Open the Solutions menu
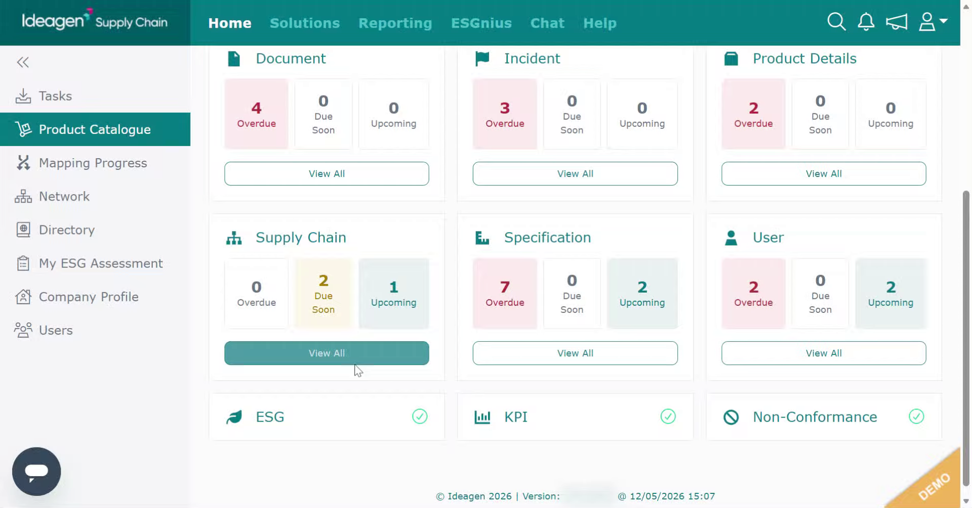Viewport: 972px width, 508px height. point(305,23)
